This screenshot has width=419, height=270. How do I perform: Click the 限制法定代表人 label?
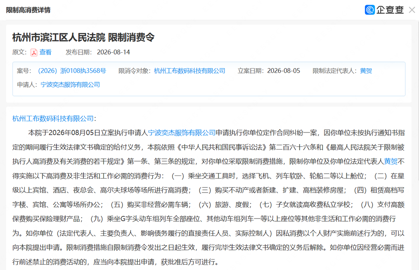point(335,71)
